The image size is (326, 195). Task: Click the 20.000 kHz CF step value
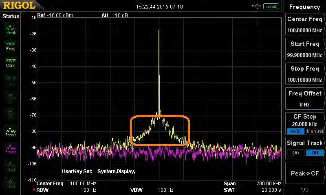(304, 124)
